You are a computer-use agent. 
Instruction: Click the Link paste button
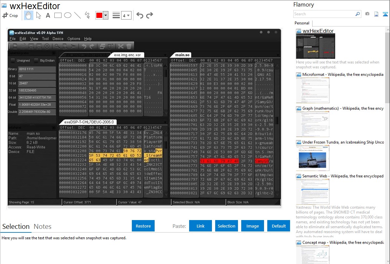201,226
